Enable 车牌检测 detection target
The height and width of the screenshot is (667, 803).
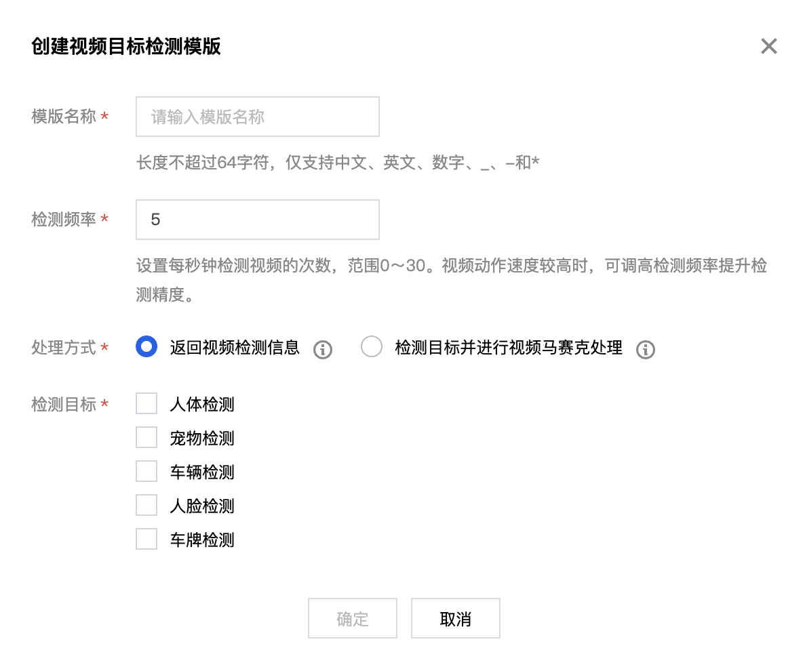[x=146, y=540]
